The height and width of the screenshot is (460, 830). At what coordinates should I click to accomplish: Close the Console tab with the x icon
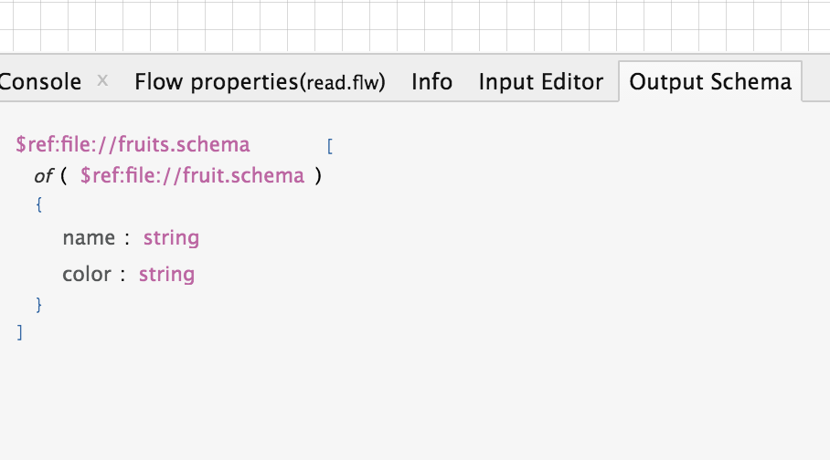pos(102,81)
